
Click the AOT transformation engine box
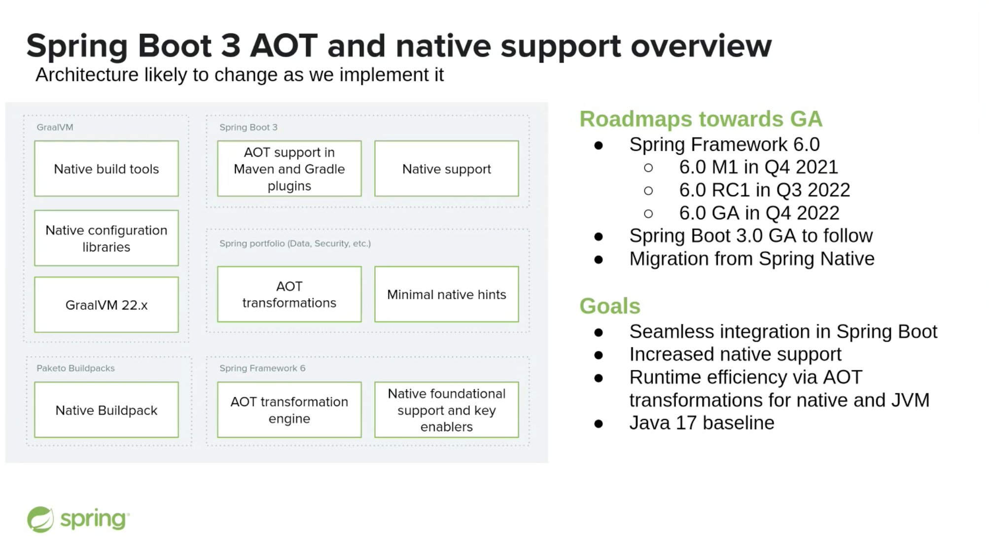tap(289, 410)
